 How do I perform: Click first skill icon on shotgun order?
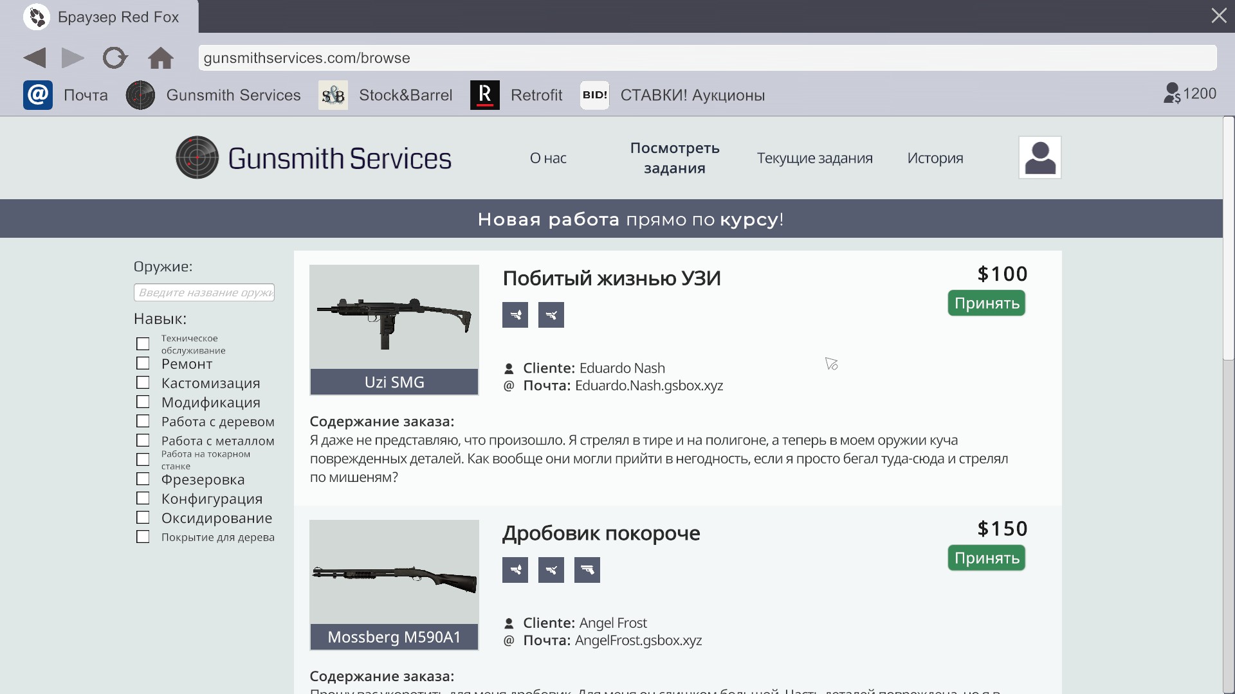click(515, 570)
